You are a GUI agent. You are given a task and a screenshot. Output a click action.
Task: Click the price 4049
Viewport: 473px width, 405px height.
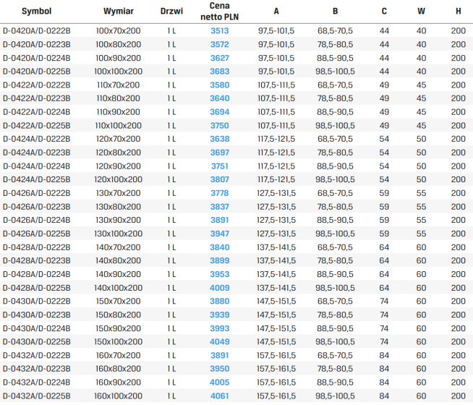click(x=220, y=341)
